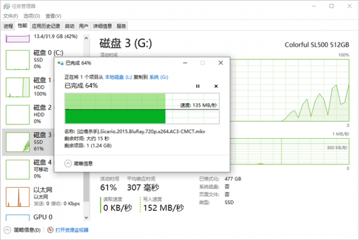
Task: Select 磁盘 3 SSD graph thumbnail
Action: (17, 142)
